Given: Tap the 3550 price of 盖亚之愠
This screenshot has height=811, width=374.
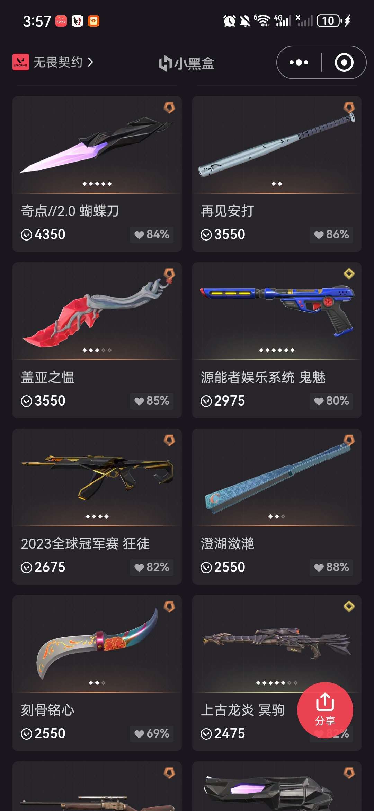Looking at the screenshot, I should coord(43,401).
